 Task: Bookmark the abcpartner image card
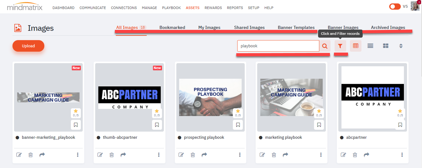point(400,125)
